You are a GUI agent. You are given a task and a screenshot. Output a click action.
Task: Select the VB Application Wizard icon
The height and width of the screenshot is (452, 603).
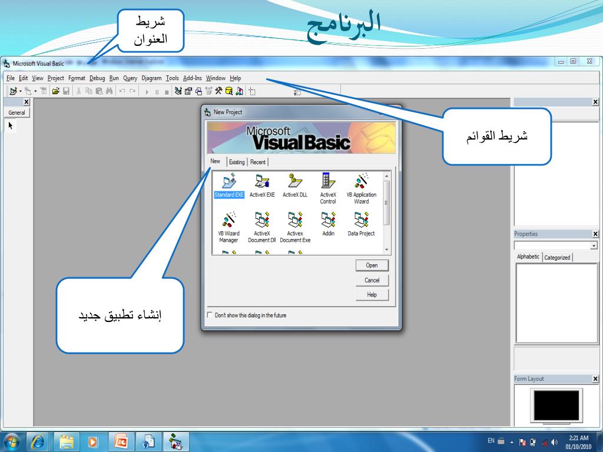pyautogui.click(x=361, y=188)
